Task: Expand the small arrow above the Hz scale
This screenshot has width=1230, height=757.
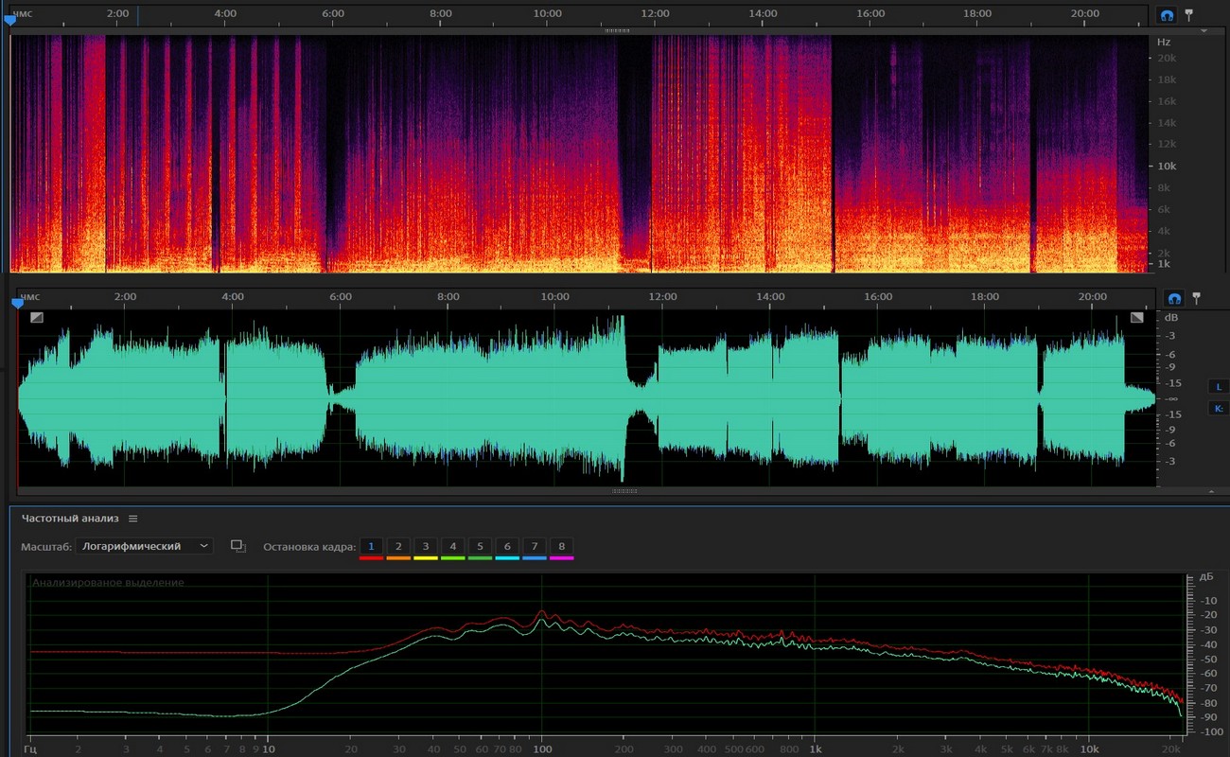Action: click(x=1204, y=31)
